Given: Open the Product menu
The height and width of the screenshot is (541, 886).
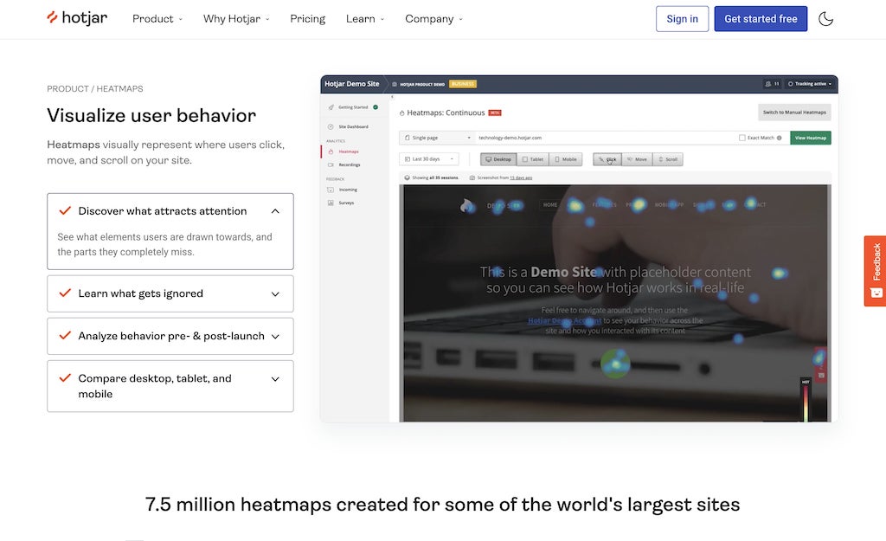Looking at the screenshot, I should coord(157,19).
